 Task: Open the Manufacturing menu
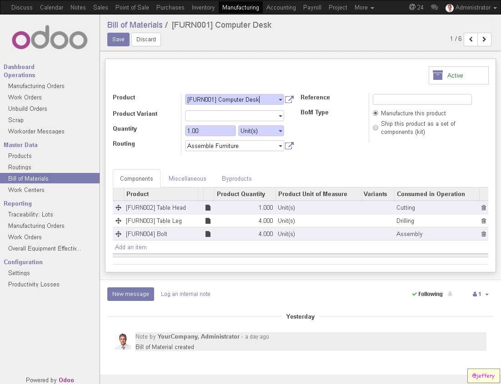(240, 7)
